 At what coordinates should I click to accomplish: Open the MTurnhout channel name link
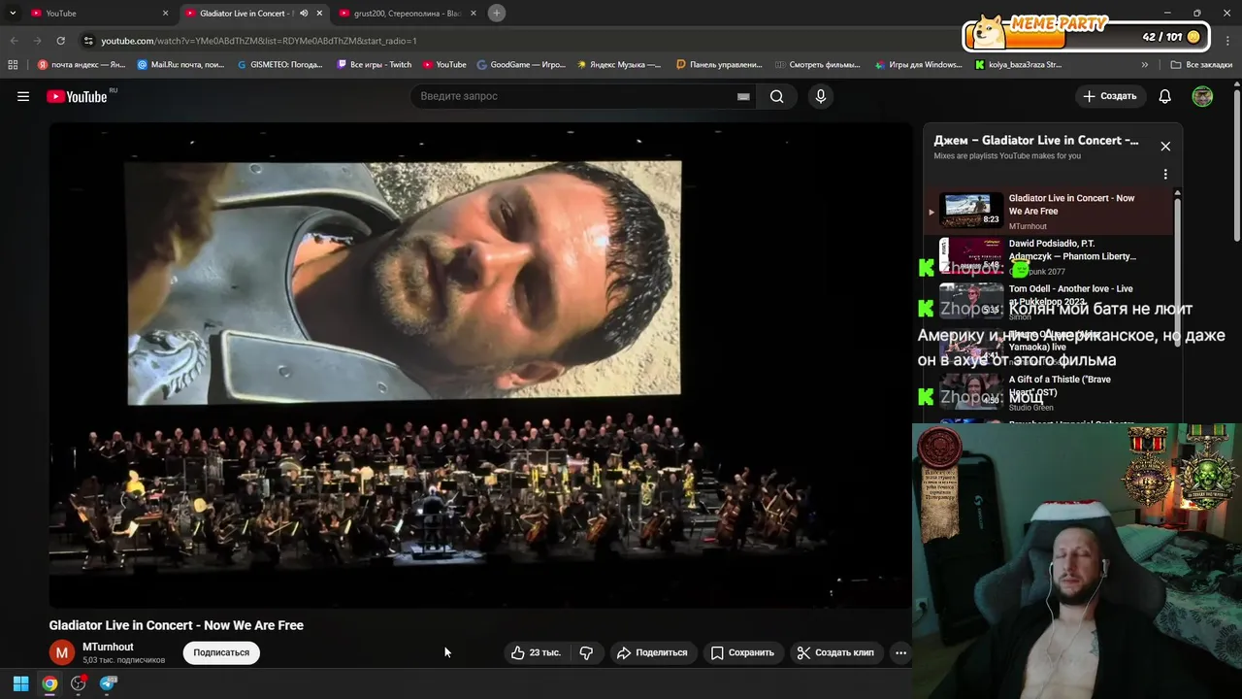108,647
